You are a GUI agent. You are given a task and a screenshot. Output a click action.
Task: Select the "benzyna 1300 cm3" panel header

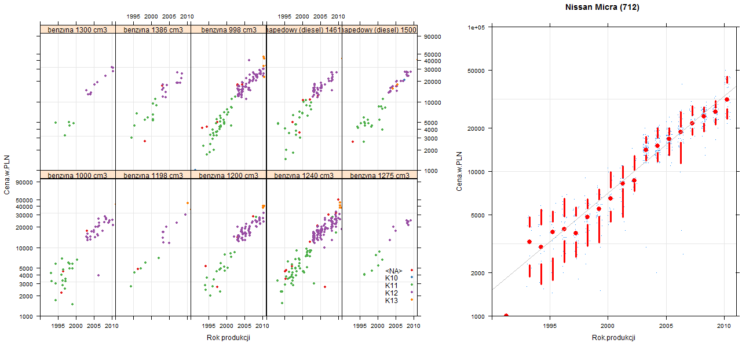pyautogui.click(x=78, y=29)
